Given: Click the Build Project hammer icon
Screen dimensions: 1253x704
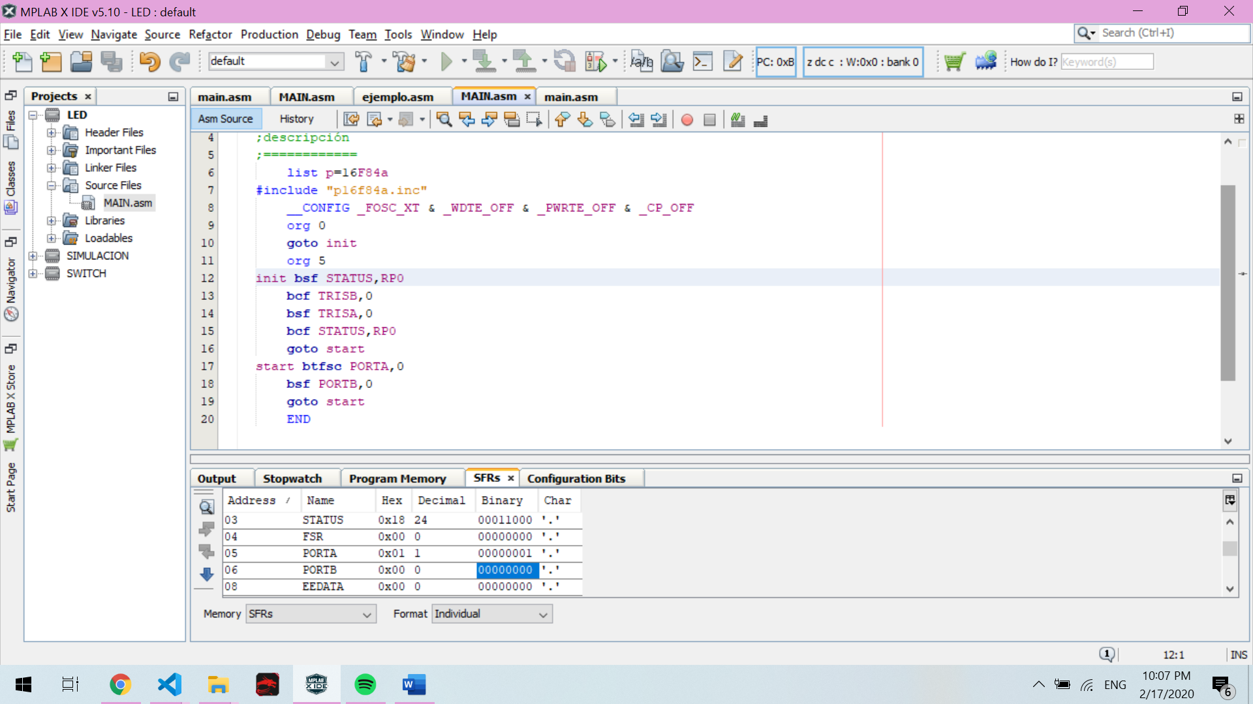Looking at the screenshot, I should click(x=364, y=62).
